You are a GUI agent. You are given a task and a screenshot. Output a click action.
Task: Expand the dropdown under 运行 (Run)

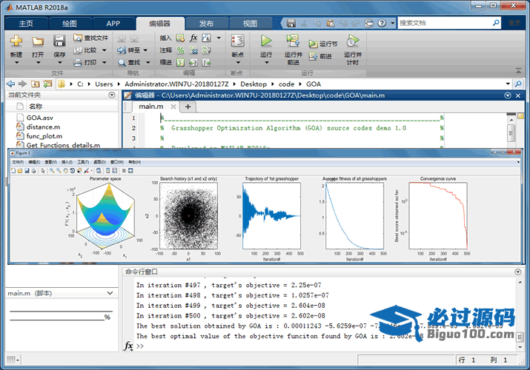coord(266,62)
